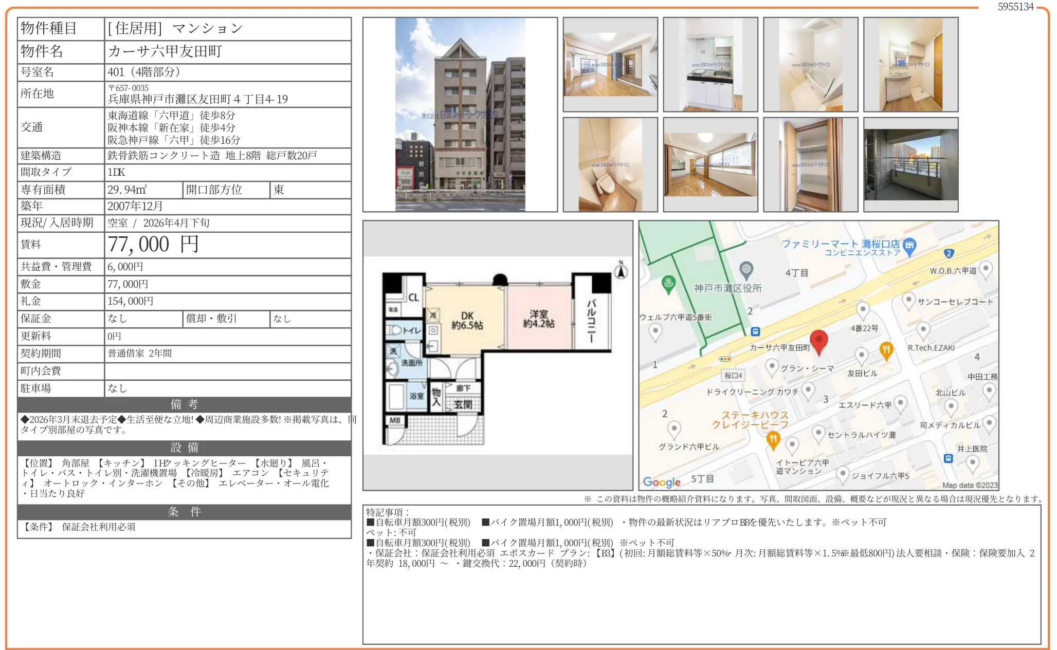The image size is (1057, 650).
Task: Click the north compass icon on the floor plan
Action: 621,271
